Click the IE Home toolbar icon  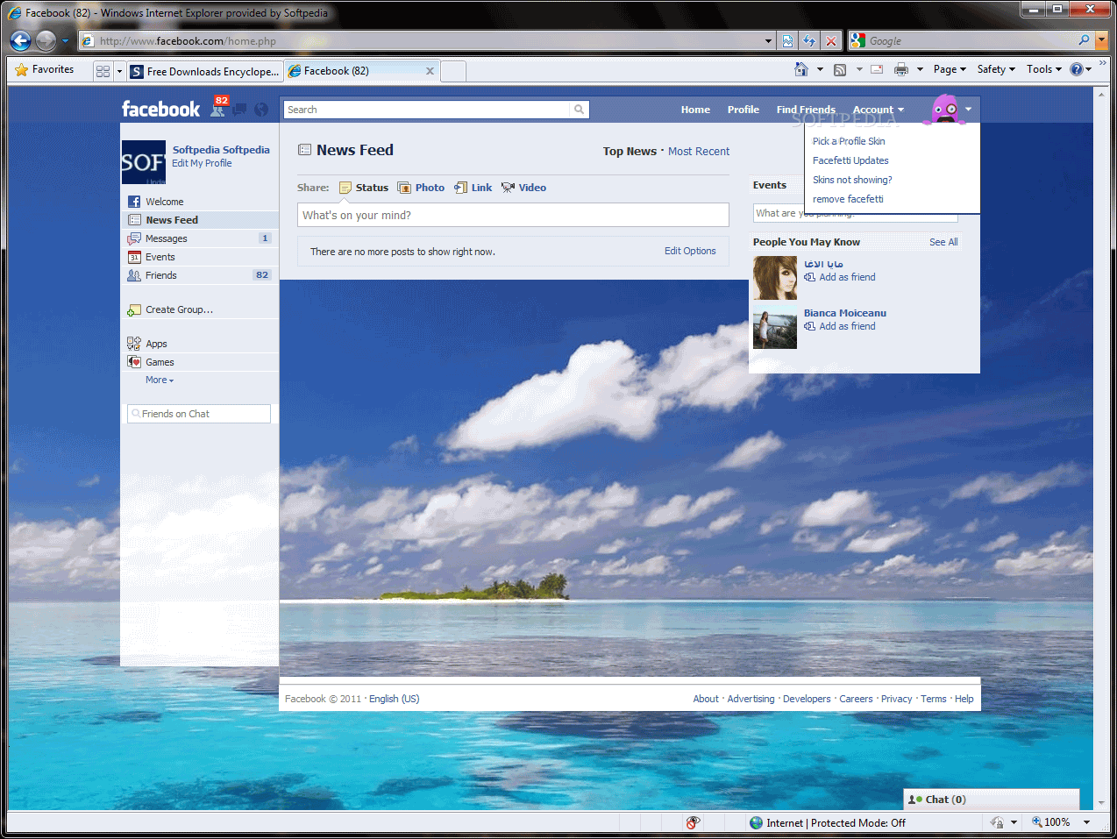[801, 69]
